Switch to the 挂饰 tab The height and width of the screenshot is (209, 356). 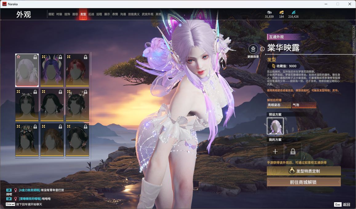(67, 14)
